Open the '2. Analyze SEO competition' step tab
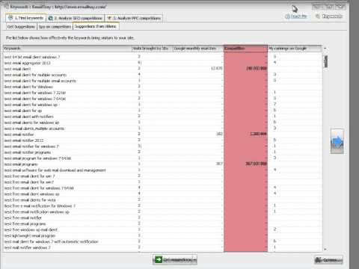 pyautogui.click(x=76, y=18)
